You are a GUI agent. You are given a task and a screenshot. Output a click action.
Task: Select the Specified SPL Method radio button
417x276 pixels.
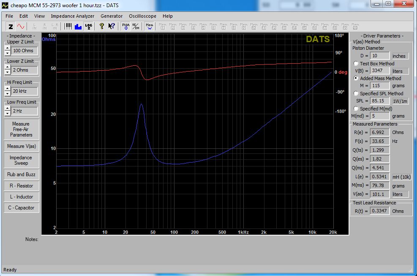click(x=356, y=93)
